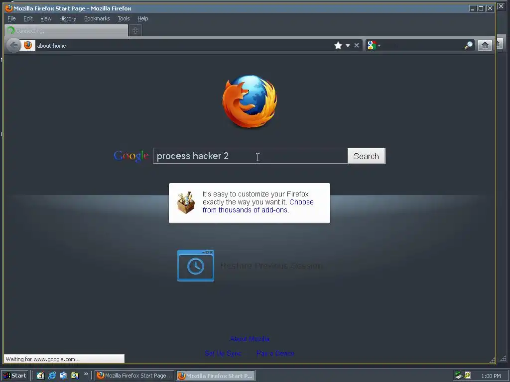Viewport: 510px width, 382px height.
Task: Expand the quick launch chevron
Action: point(86,374)
